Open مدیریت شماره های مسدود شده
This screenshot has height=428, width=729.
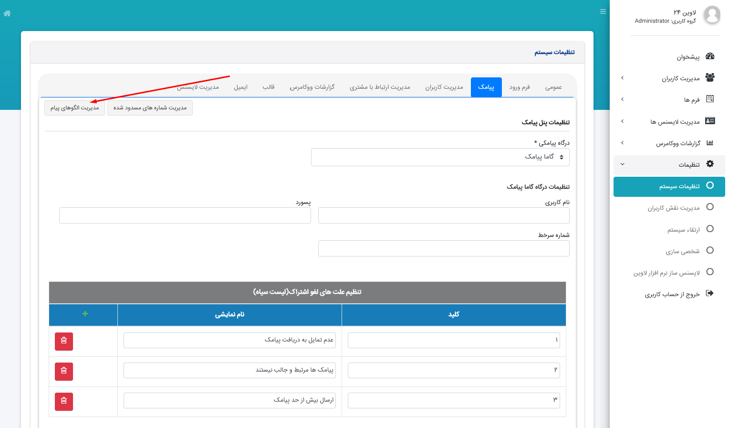point(150,108)
